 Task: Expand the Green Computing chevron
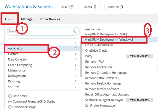pos(76,65)
